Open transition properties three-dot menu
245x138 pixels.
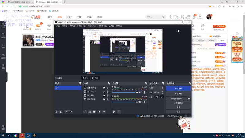[162, 97]
